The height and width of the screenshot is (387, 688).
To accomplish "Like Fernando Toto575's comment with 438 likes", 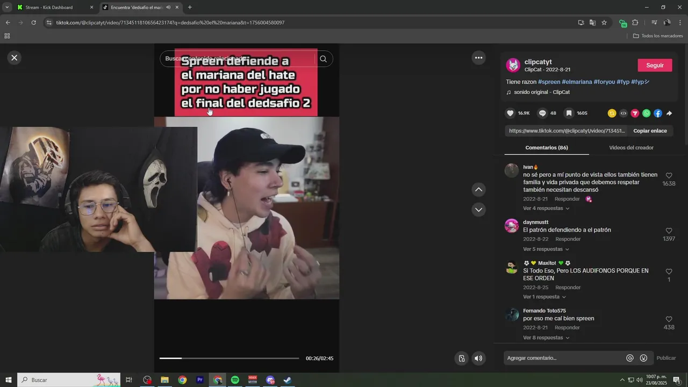I will point(669,319).
